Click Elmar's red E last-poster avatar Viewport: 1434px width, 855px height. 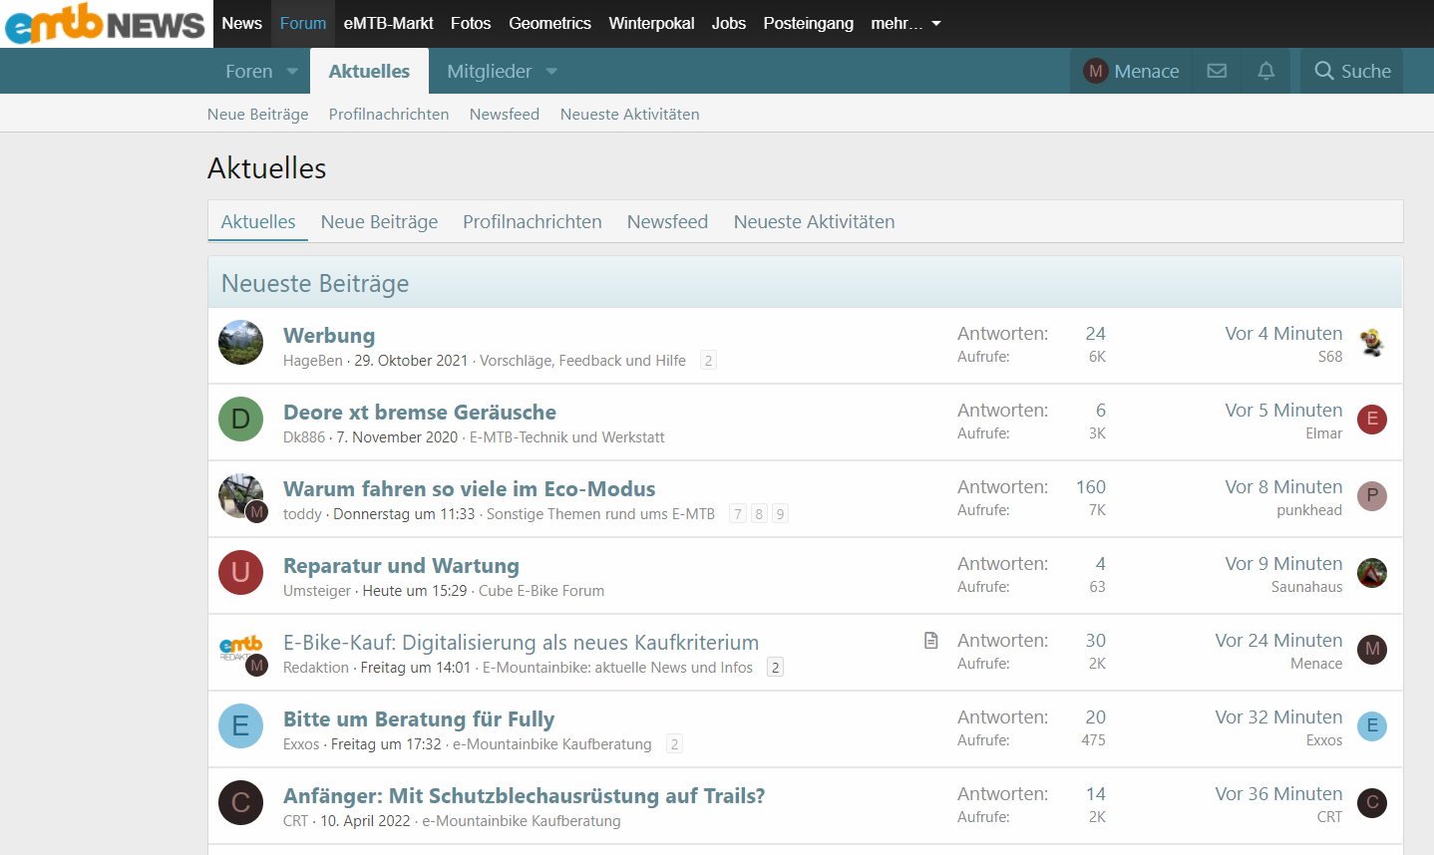coord(1372,420)
